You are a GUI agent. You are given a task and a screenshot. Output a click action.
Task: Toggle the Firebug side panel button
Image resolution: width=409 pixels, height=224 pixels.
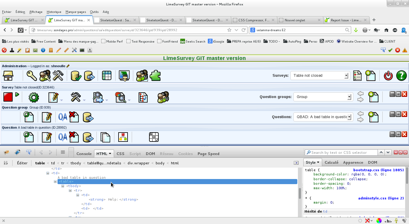coord(296,163)
